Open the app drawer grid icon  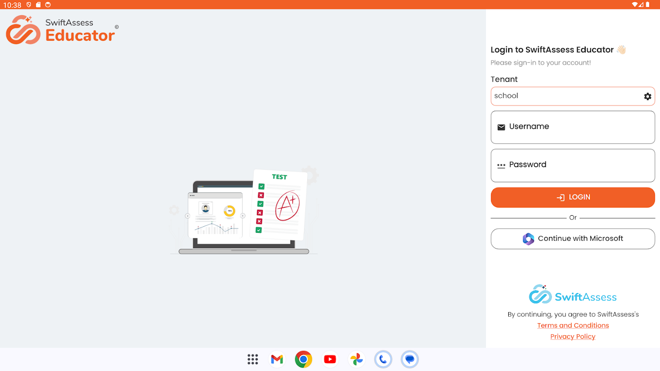tap(252, 359)
